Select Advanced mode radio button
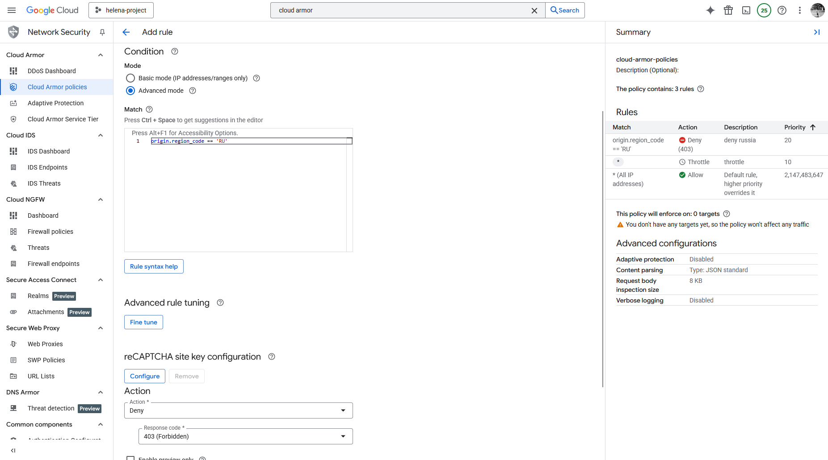828x460 pixels. 130,91
